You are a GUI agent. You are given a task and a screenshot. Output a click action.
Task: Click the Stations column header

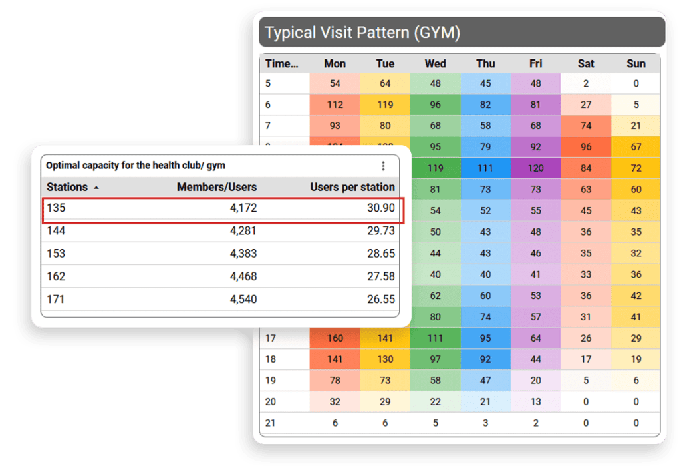(67, 188)
